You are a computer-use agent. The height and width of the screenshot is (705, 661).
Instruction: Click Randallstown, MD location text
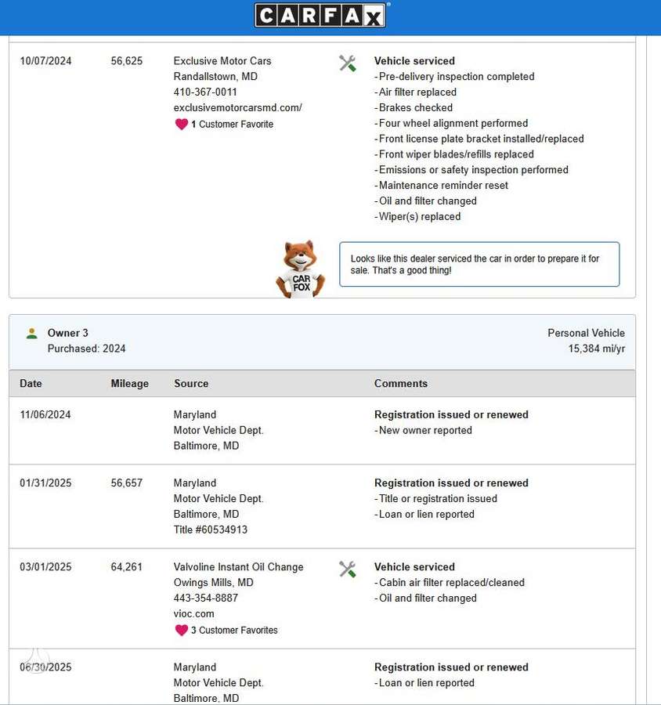215,77
